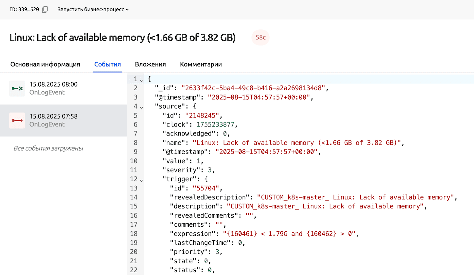Collapse the "trigger" block fold arrow

pyautogui.click(x=141, y=180)
